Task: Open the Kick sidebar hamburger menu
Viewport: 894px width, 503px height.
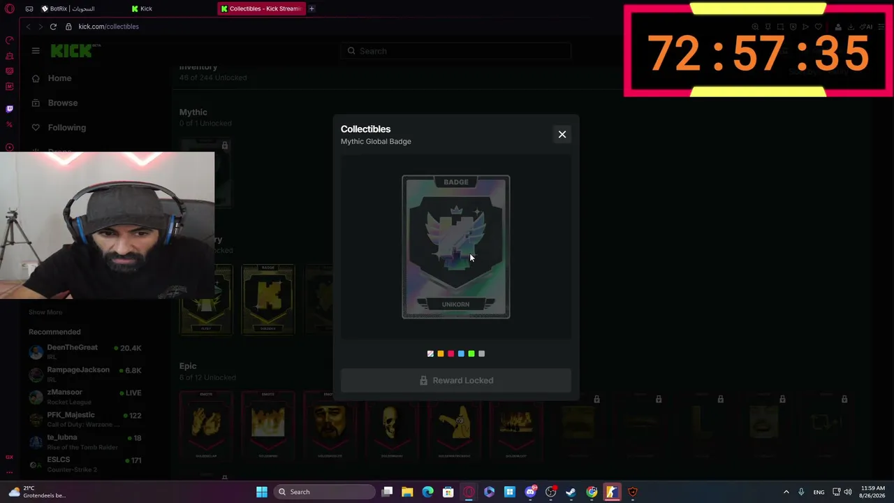Action: pyautogui.click(x=36, y=51)
